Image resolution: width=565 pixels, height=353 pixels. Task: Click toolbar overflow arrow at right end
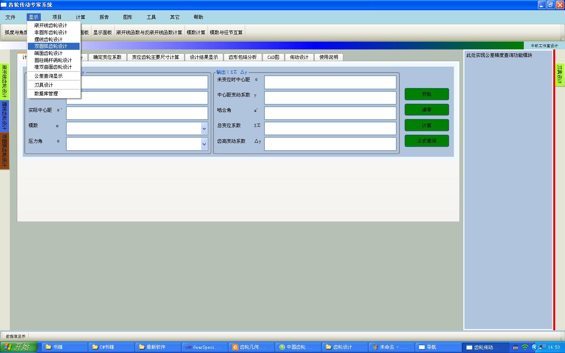coord(563,39)
